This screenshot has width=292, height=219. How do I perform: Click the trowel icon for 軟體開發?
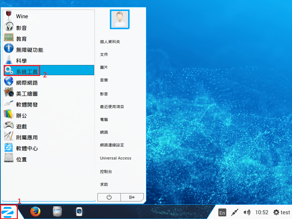coord(9,103)
